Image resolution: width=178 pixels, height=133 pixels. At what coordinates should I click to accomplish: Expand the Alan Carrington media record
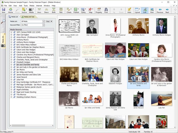(x=11, y=35)
